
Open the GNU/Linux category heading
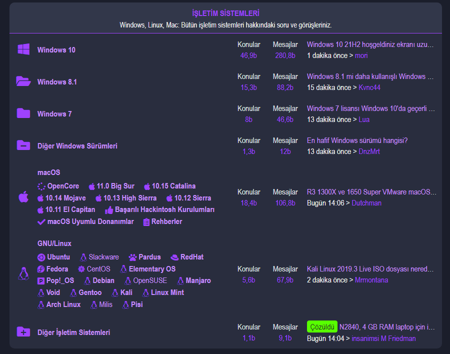point(54,243)
